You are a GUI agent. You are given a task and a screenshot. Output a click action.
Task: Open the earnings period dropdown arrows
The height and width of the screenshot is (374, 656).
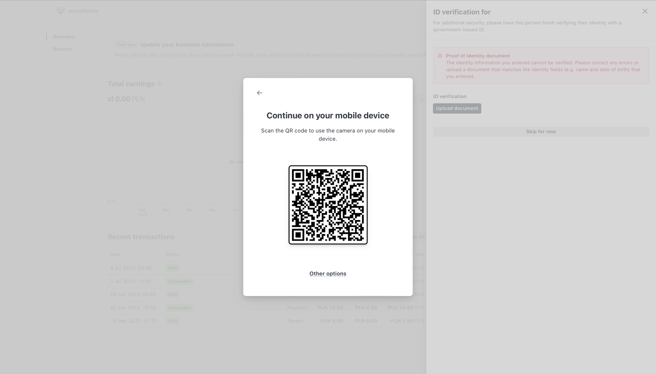pyautogui.click(x=422, y=99)
